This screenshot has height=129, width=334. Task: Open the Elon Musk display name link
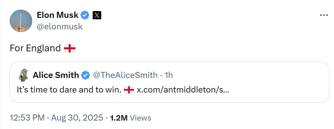58,15
